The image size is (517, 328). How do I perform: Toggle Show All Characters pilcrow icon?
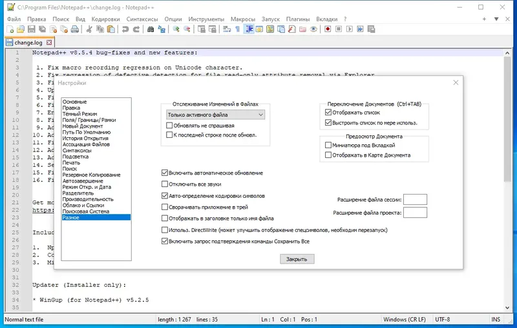237,29
